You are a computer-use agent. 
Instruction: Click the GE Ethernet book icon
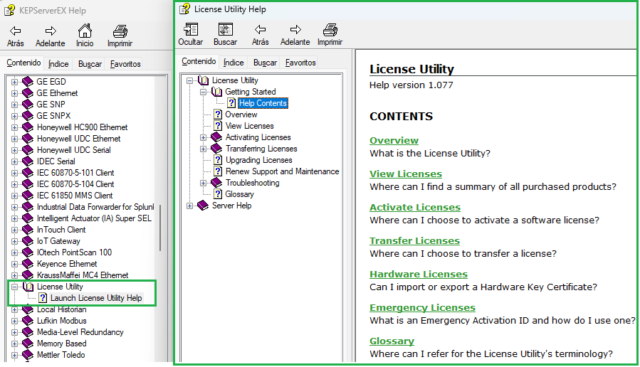click(28, 93)
